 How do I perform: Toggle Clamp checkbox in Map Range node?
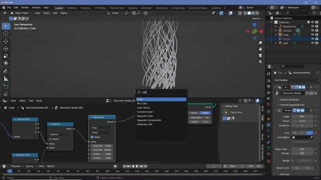click(92, 137)
